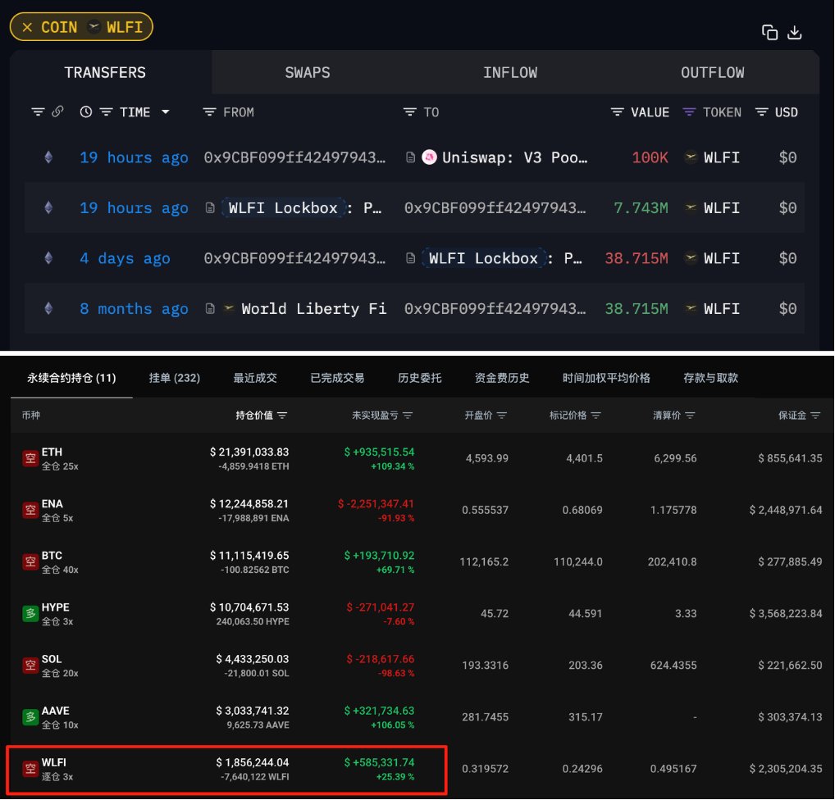Viewport: 835px width, 800px height.
Task: Sort by 未实现盈亏 column
Action: pos(382,416)
